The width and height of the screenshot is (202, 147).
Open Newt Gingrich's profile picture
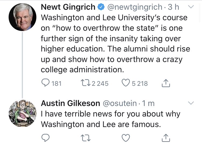click(x=22, y=17)
